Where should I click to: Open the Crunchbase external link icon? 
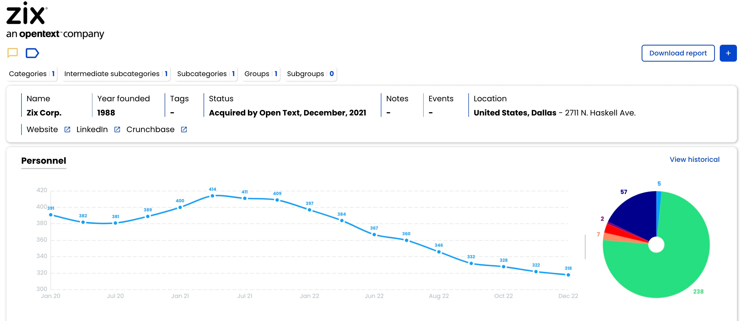click(x=184, y=130)
